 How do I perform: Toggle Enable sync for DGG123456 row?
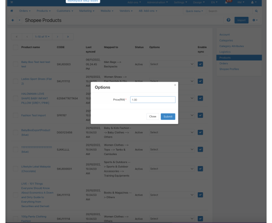coord(200,132)
